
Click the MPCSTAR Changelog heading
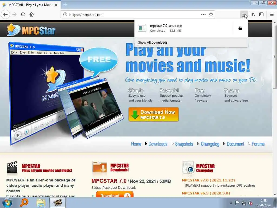pos(205,168)
